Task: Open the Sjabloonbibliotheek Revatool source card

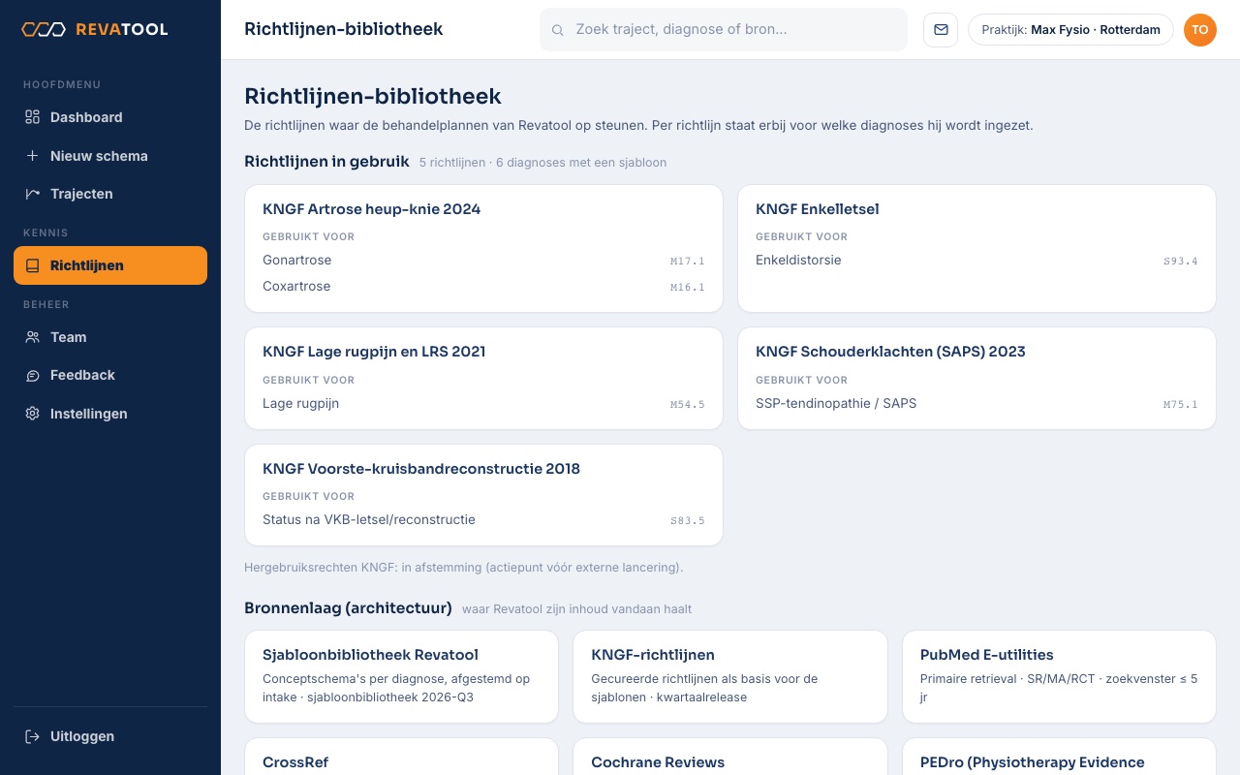Action: click(401, 677)
